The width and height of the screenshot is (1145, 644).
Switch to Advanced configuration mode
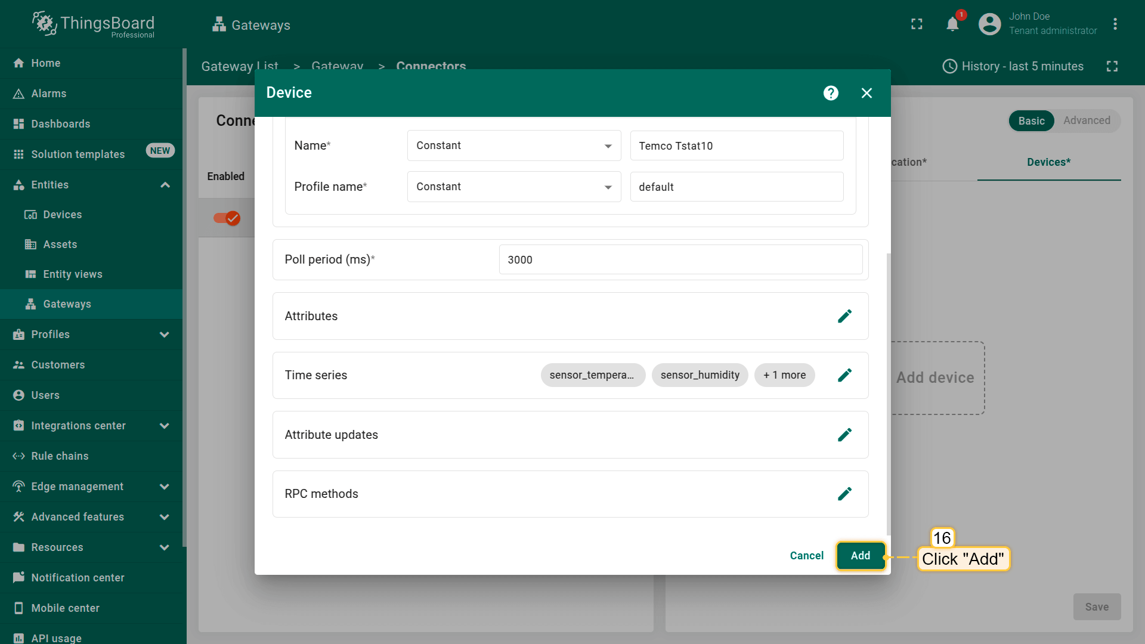coord(1087,120)
